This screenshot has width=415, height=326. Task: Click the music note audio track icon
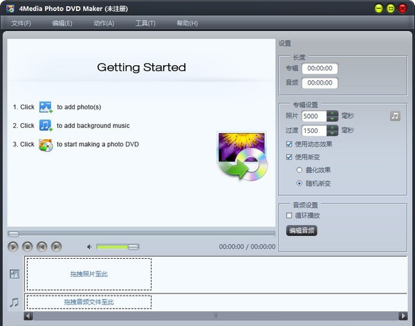[14, 302]
